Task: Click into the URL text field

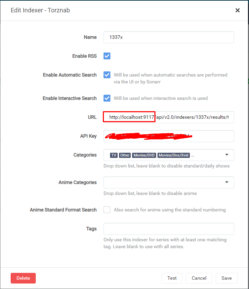Action: [x=193, y=117]
